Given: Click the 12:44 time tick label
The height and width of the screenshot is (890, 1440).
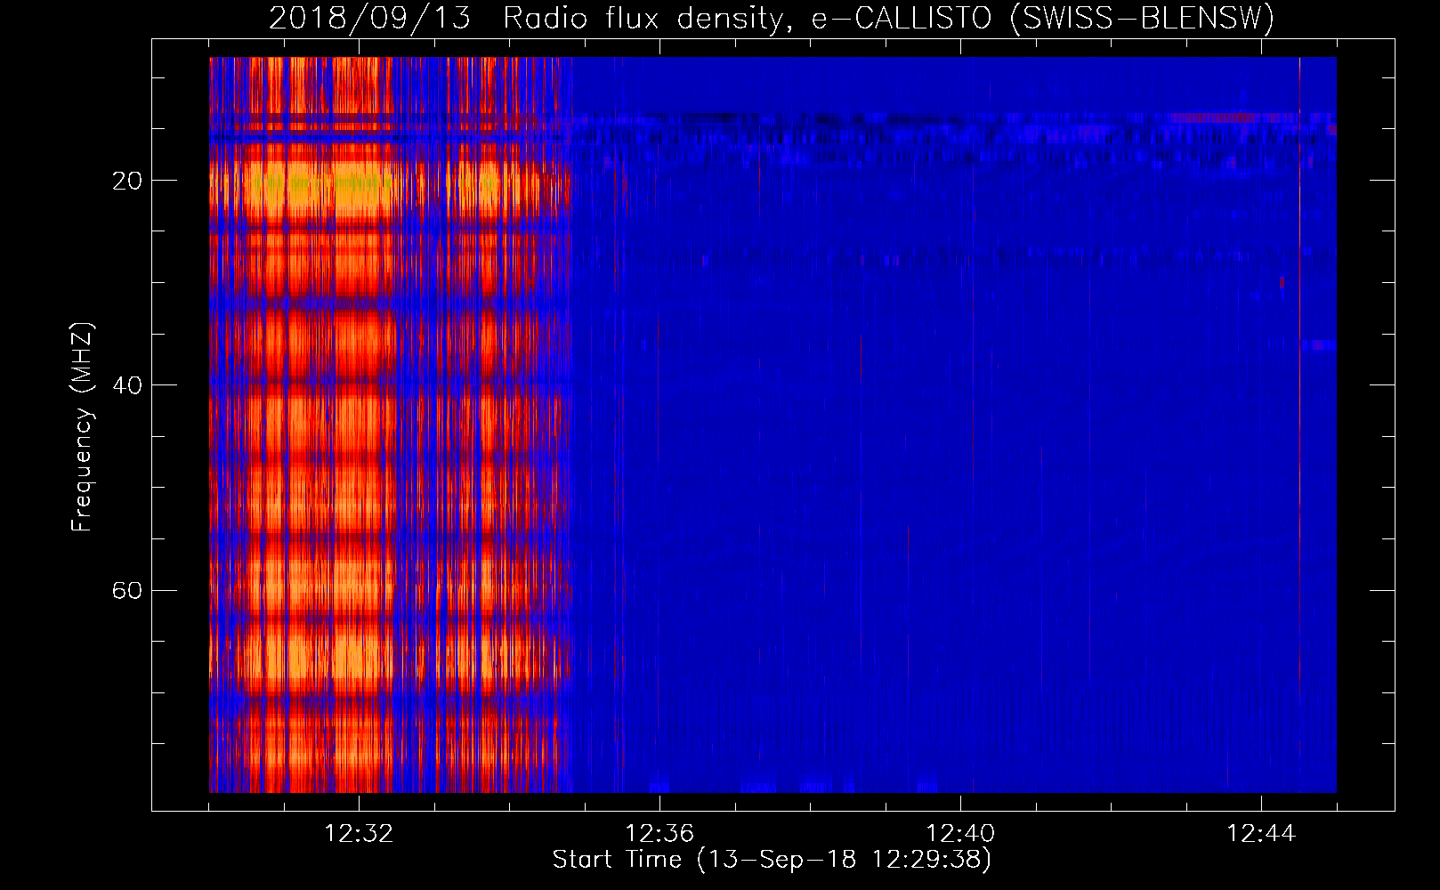Looking at the screenshot, I should (1261, 834).
